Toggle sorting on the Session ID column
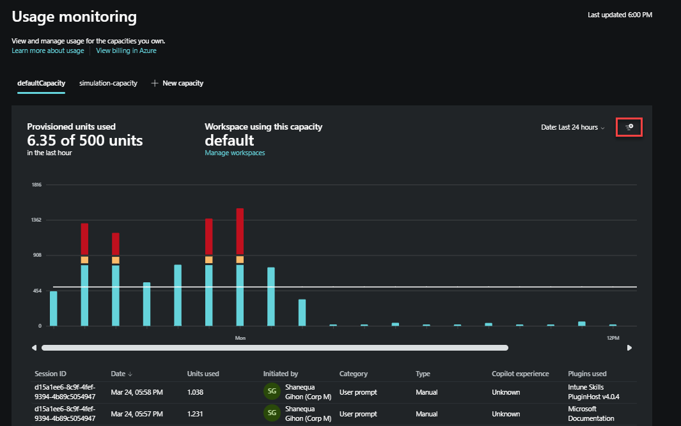Viewport: 681px width, 426px height. [x=51, y=374]
